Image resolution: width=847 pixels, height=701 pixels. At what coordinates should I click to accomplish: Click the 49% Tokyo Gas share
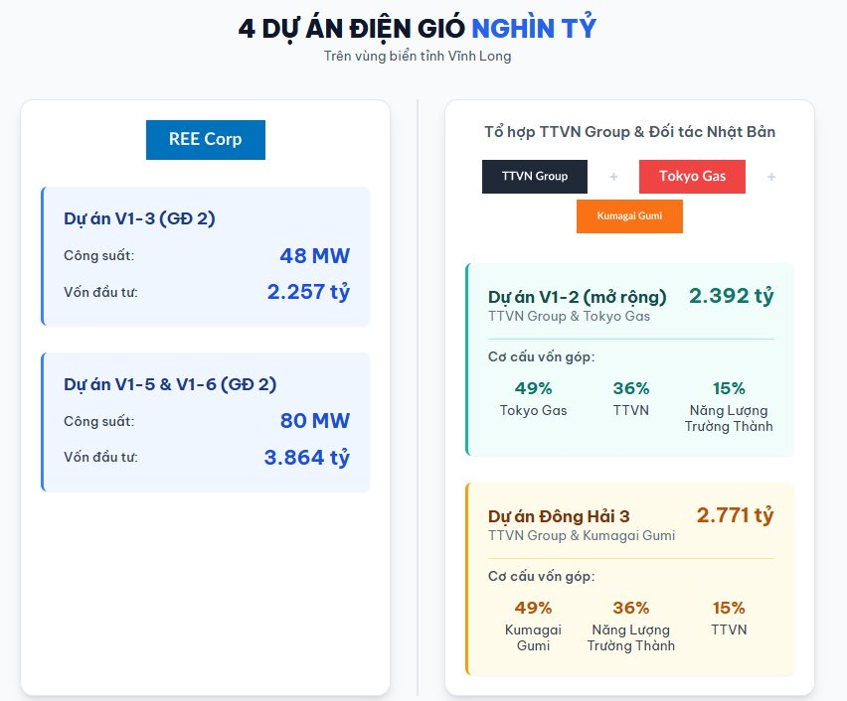pyautogui.click(x=534, y=388)
